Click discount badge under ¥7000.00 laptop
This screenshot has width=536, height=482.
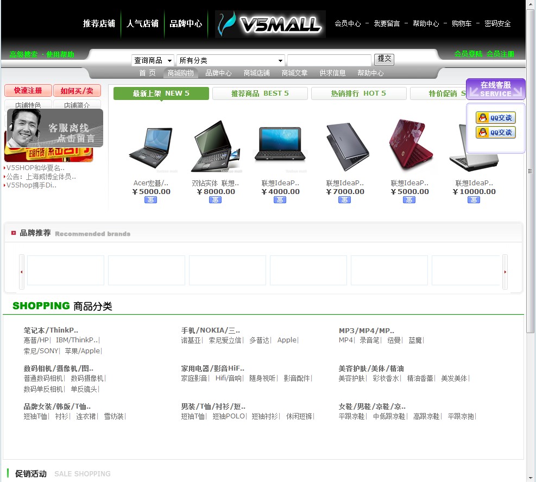click(344, 200)
